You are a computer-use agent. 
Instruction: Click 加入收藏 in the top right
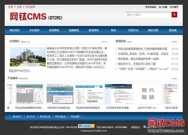pyautogui.click(x=163, y=7)
